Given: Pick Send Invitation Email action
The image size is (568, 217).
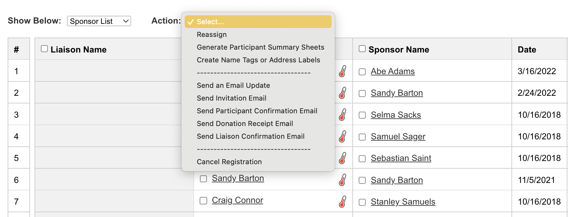Looking at the screenshot, I should [231, 98].
